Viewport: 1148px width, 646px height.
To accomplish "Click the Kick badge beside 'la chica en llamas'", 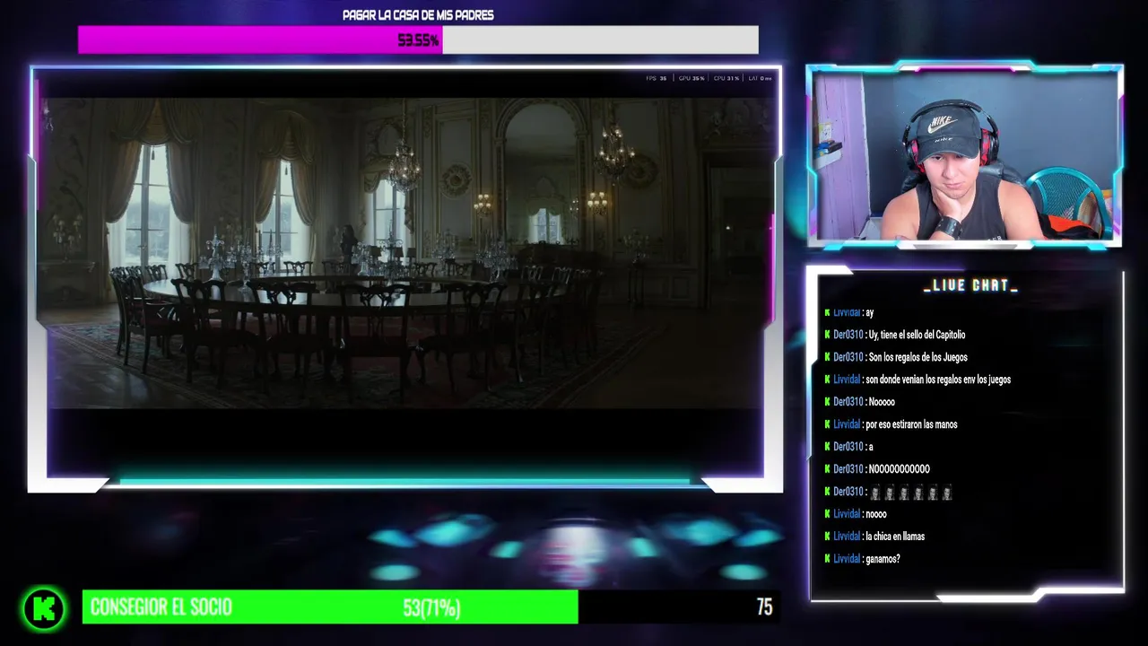I will [827, 537].
